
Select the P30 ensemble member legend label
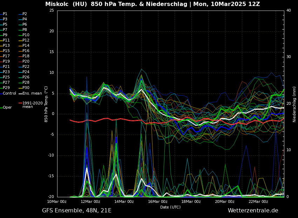coord(26,88)
